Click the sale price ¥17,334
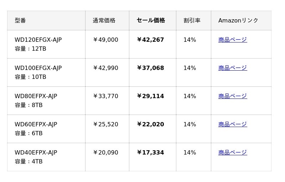Viewport: 285px width, 182px height. pyautogui.click(x=150, y=152)
